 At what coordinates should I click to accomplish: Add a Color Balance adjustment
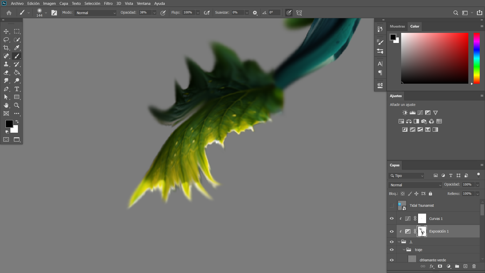[409, 121]
